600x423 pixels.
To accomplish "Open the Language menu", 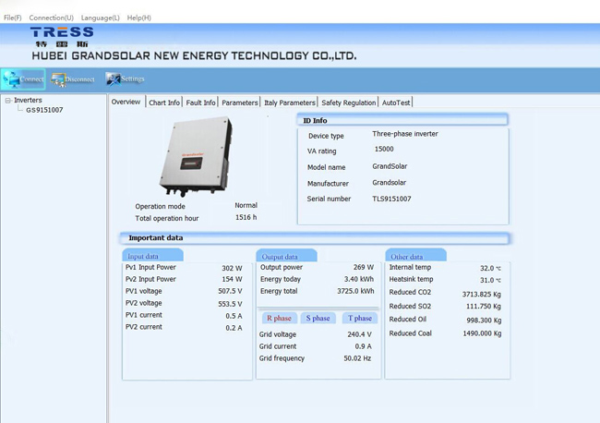I will [101, 18].
